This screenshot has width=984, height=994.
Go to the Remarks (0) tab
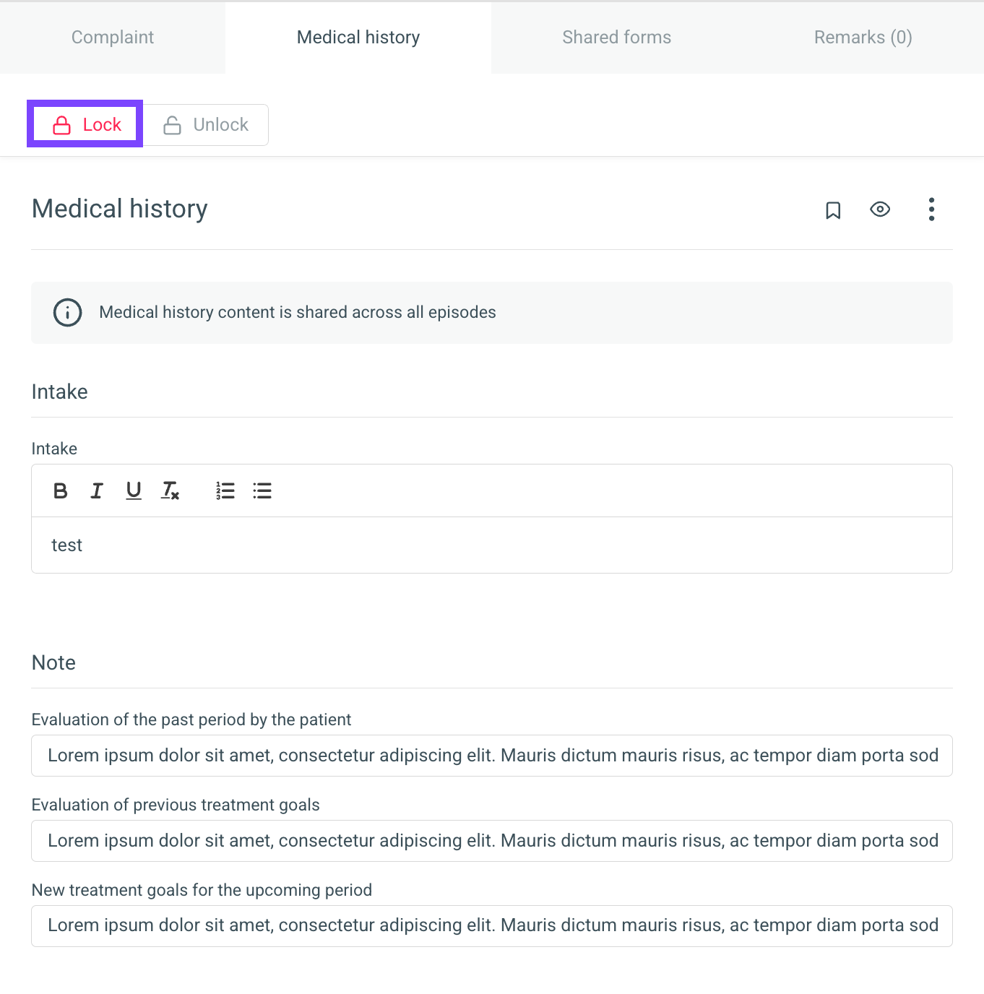click(x=863, y=38)
